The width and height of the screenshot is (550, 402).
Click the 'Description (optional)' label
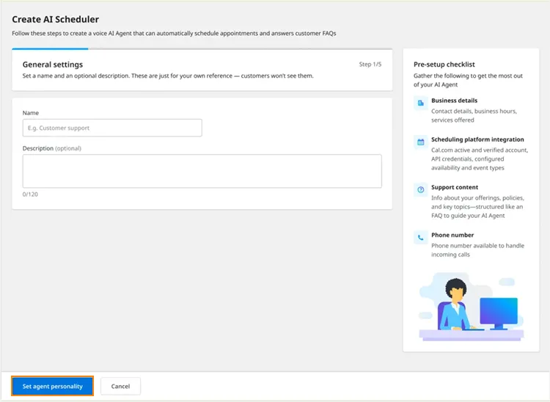coord(52,148)
